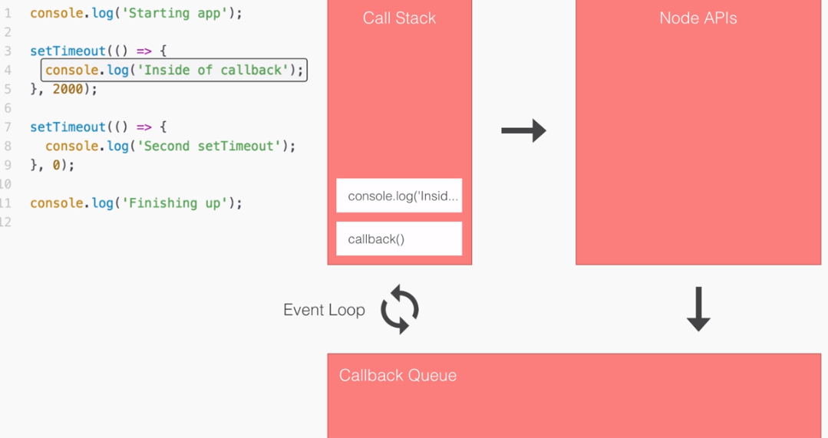Screen dimensions: 828x438
Task: Click the 'Starting app' console.log line
Action: 136,13
